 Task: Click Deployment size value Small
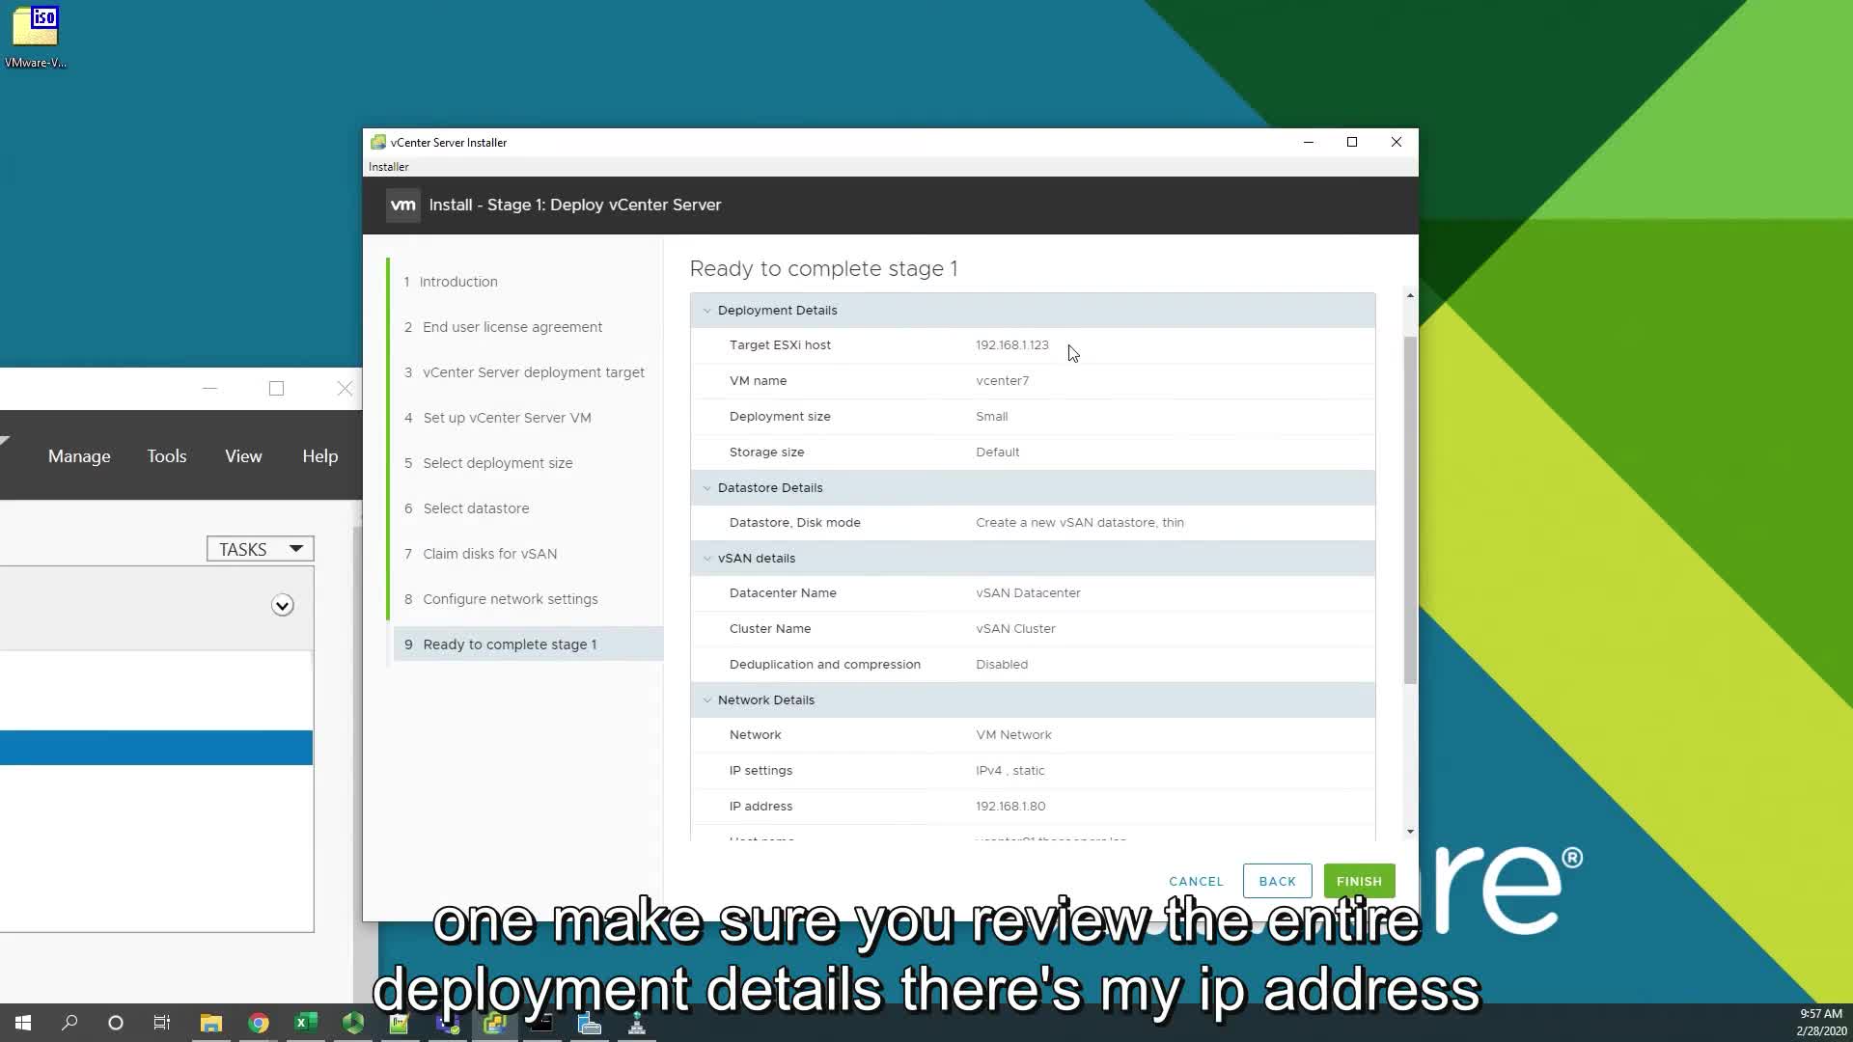[991, 417]
